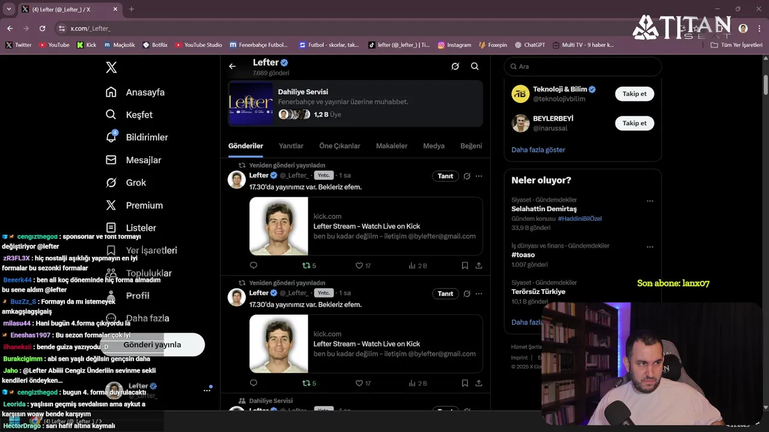Click the Listeler list icon

coord(111,228)
